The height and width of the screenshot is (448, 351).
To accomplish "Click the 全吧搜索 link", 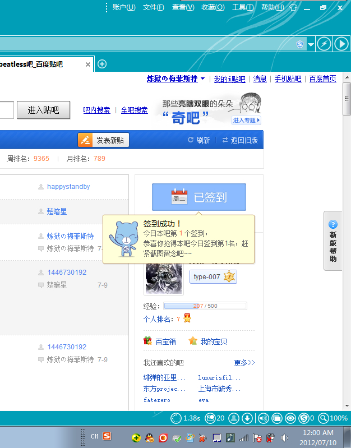I will pyautogui.click(x=135, y=110).
